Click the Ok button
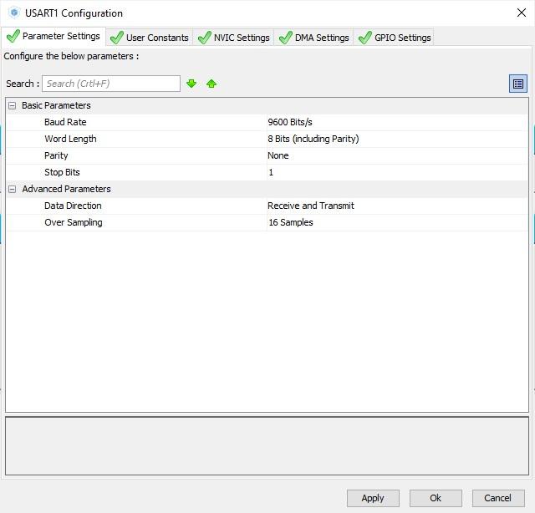This screenshot has height=513, width=535. [436, 498]
